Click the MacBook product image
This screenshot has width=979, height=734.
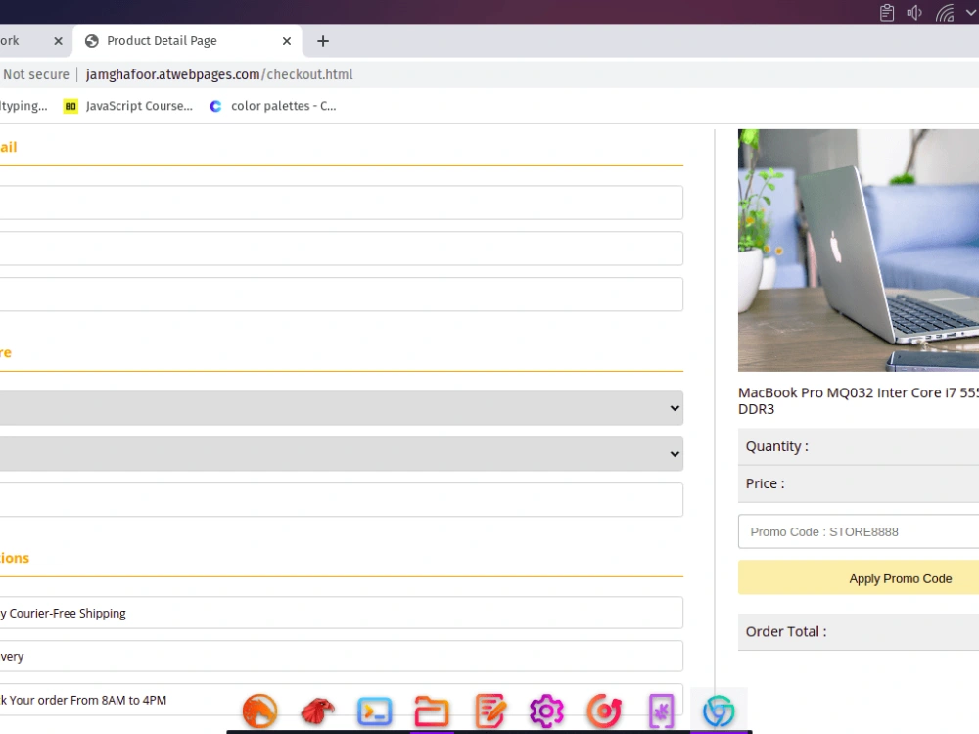(859, 251)
